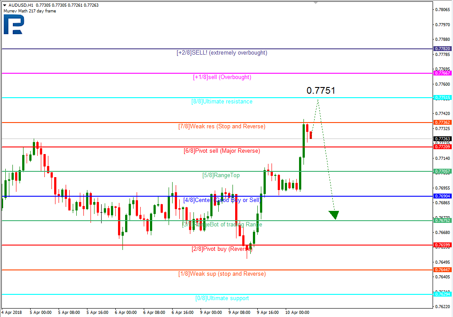This screenshot has height=317, width=453.
Task: Select the [7/8]Weak res (Stop and Reverse) label
Action: [222, 127]
